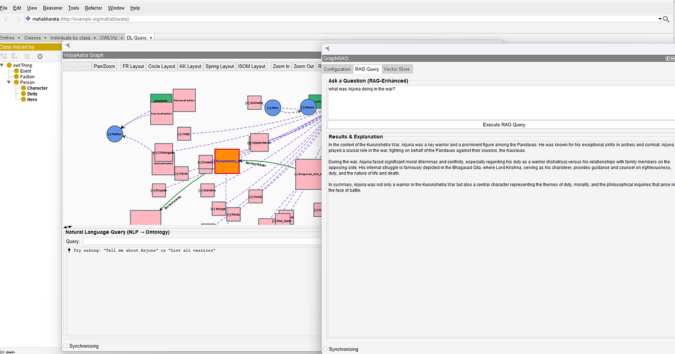Collapse the owl:Thing tree node
This screenshot has height=354, width=675.
(2, 65)
